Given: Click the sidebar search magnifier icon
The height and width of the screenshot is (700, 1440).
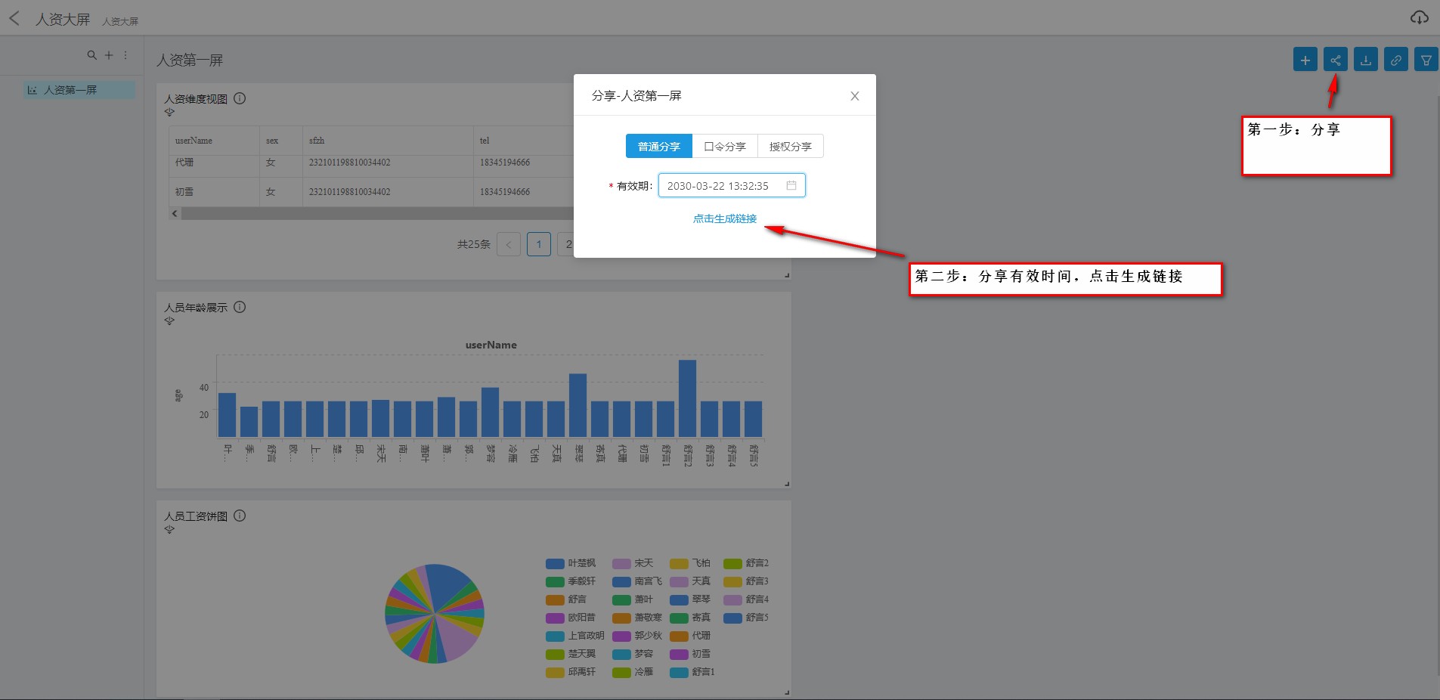Looking at the screenshot, I should click(91, 55).
